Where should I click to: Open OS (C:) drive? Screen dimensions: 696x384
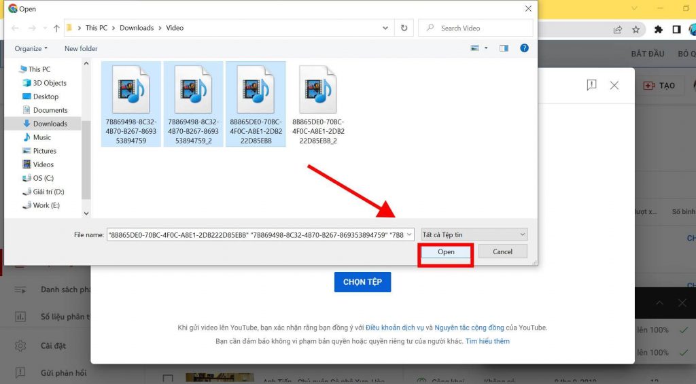[38, 178]
